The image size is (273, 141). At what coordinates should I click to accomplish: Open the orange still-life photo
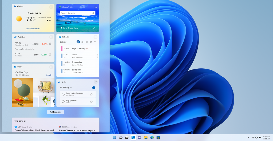pos(22,93)
